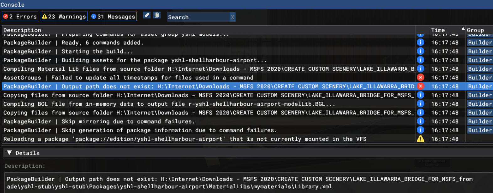This screenshot has width=493, height=193.
Task: Collapse the Details section
Action: [x=9, y=153]
